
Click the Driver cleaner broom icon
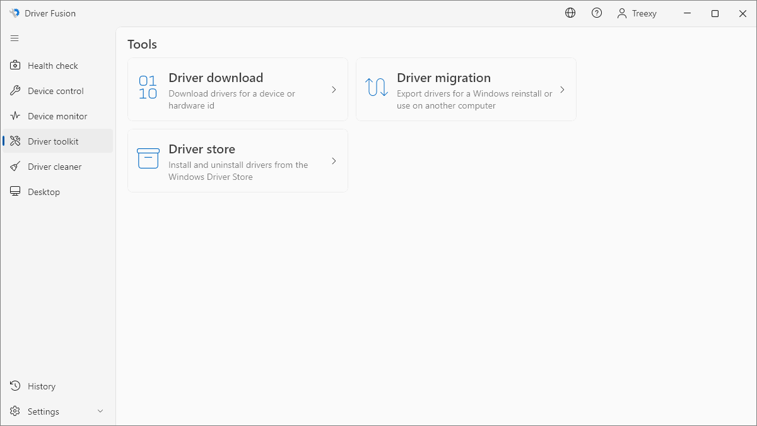pyautogui.click(x=15, y=167)
